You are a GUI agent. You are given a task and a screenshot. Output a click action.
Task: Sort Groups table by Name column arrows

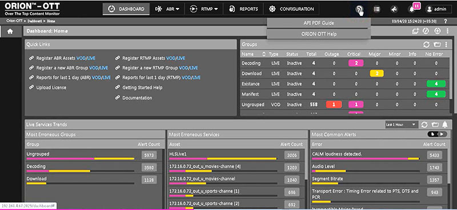(264, 54)
